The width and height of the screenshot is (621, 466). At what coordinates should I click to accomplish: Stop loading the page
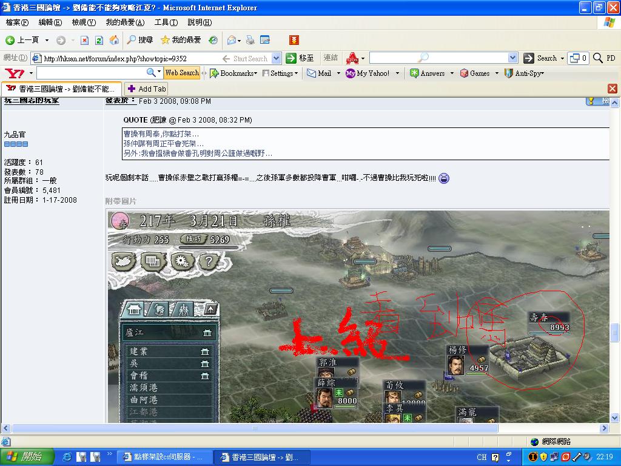click(84, 40)
